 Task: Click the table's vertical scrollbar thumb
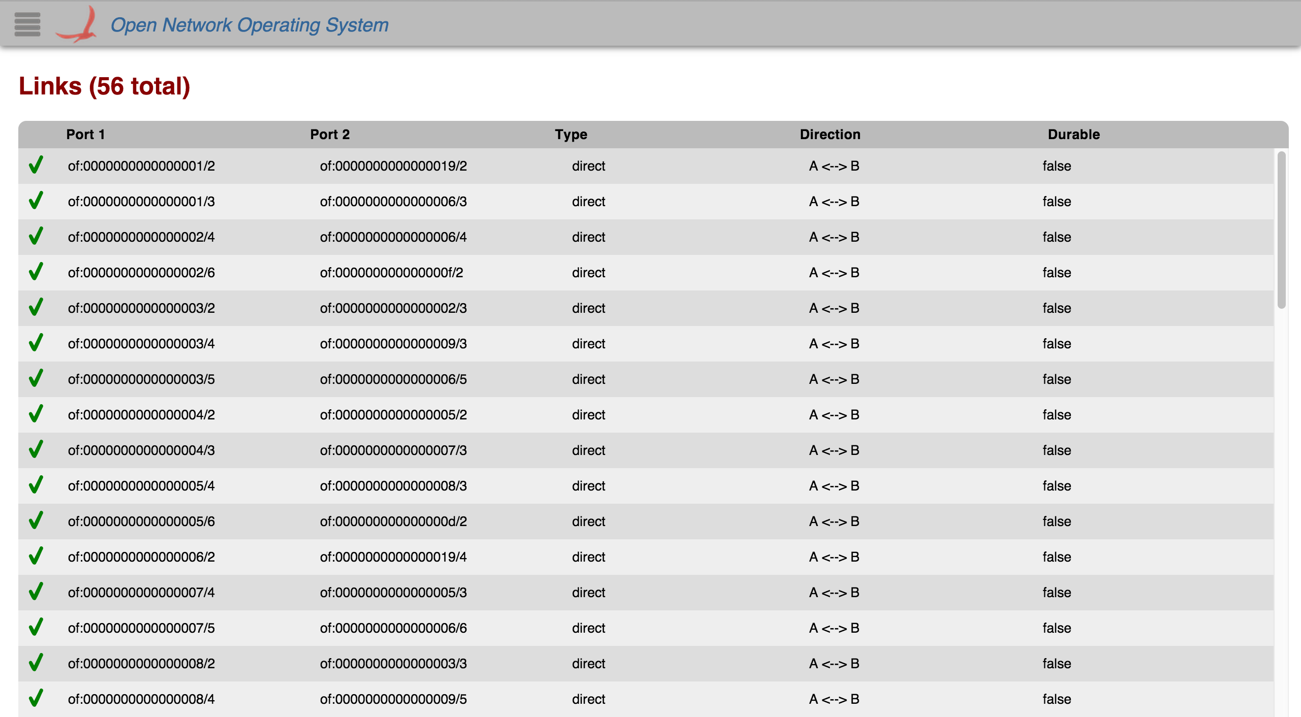click(x=1281, y=230)
